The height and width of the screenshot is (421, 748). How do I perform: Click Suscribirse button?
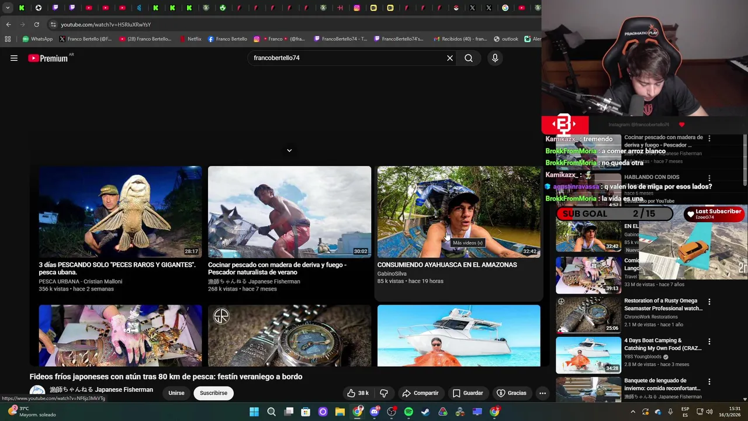[x=213, y=393]
